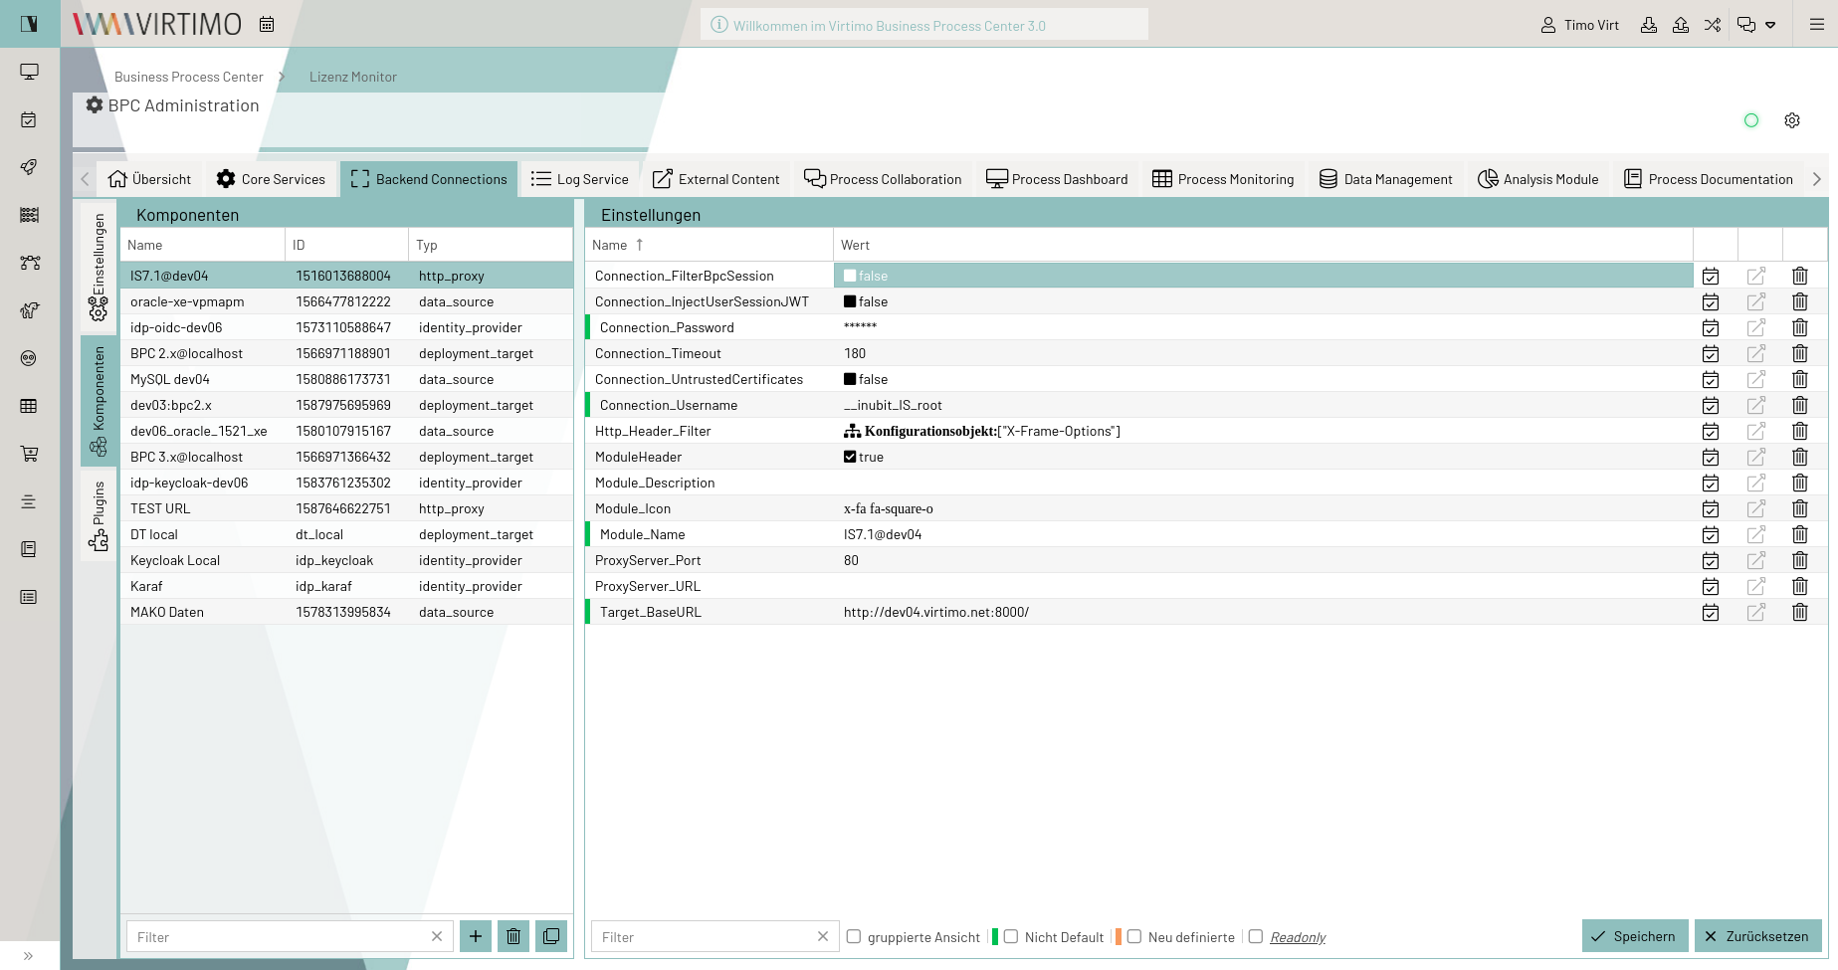Switch to the Process Collaboration tab
Screen dimensions: 1838x970
tap(883, 179)
